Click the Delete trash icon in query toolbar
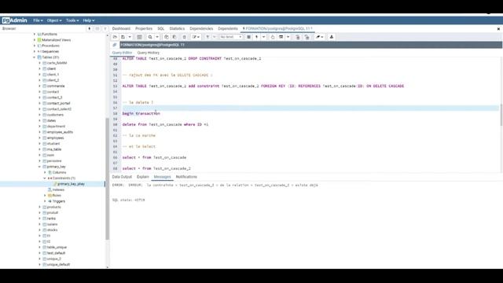 (184, 37)
